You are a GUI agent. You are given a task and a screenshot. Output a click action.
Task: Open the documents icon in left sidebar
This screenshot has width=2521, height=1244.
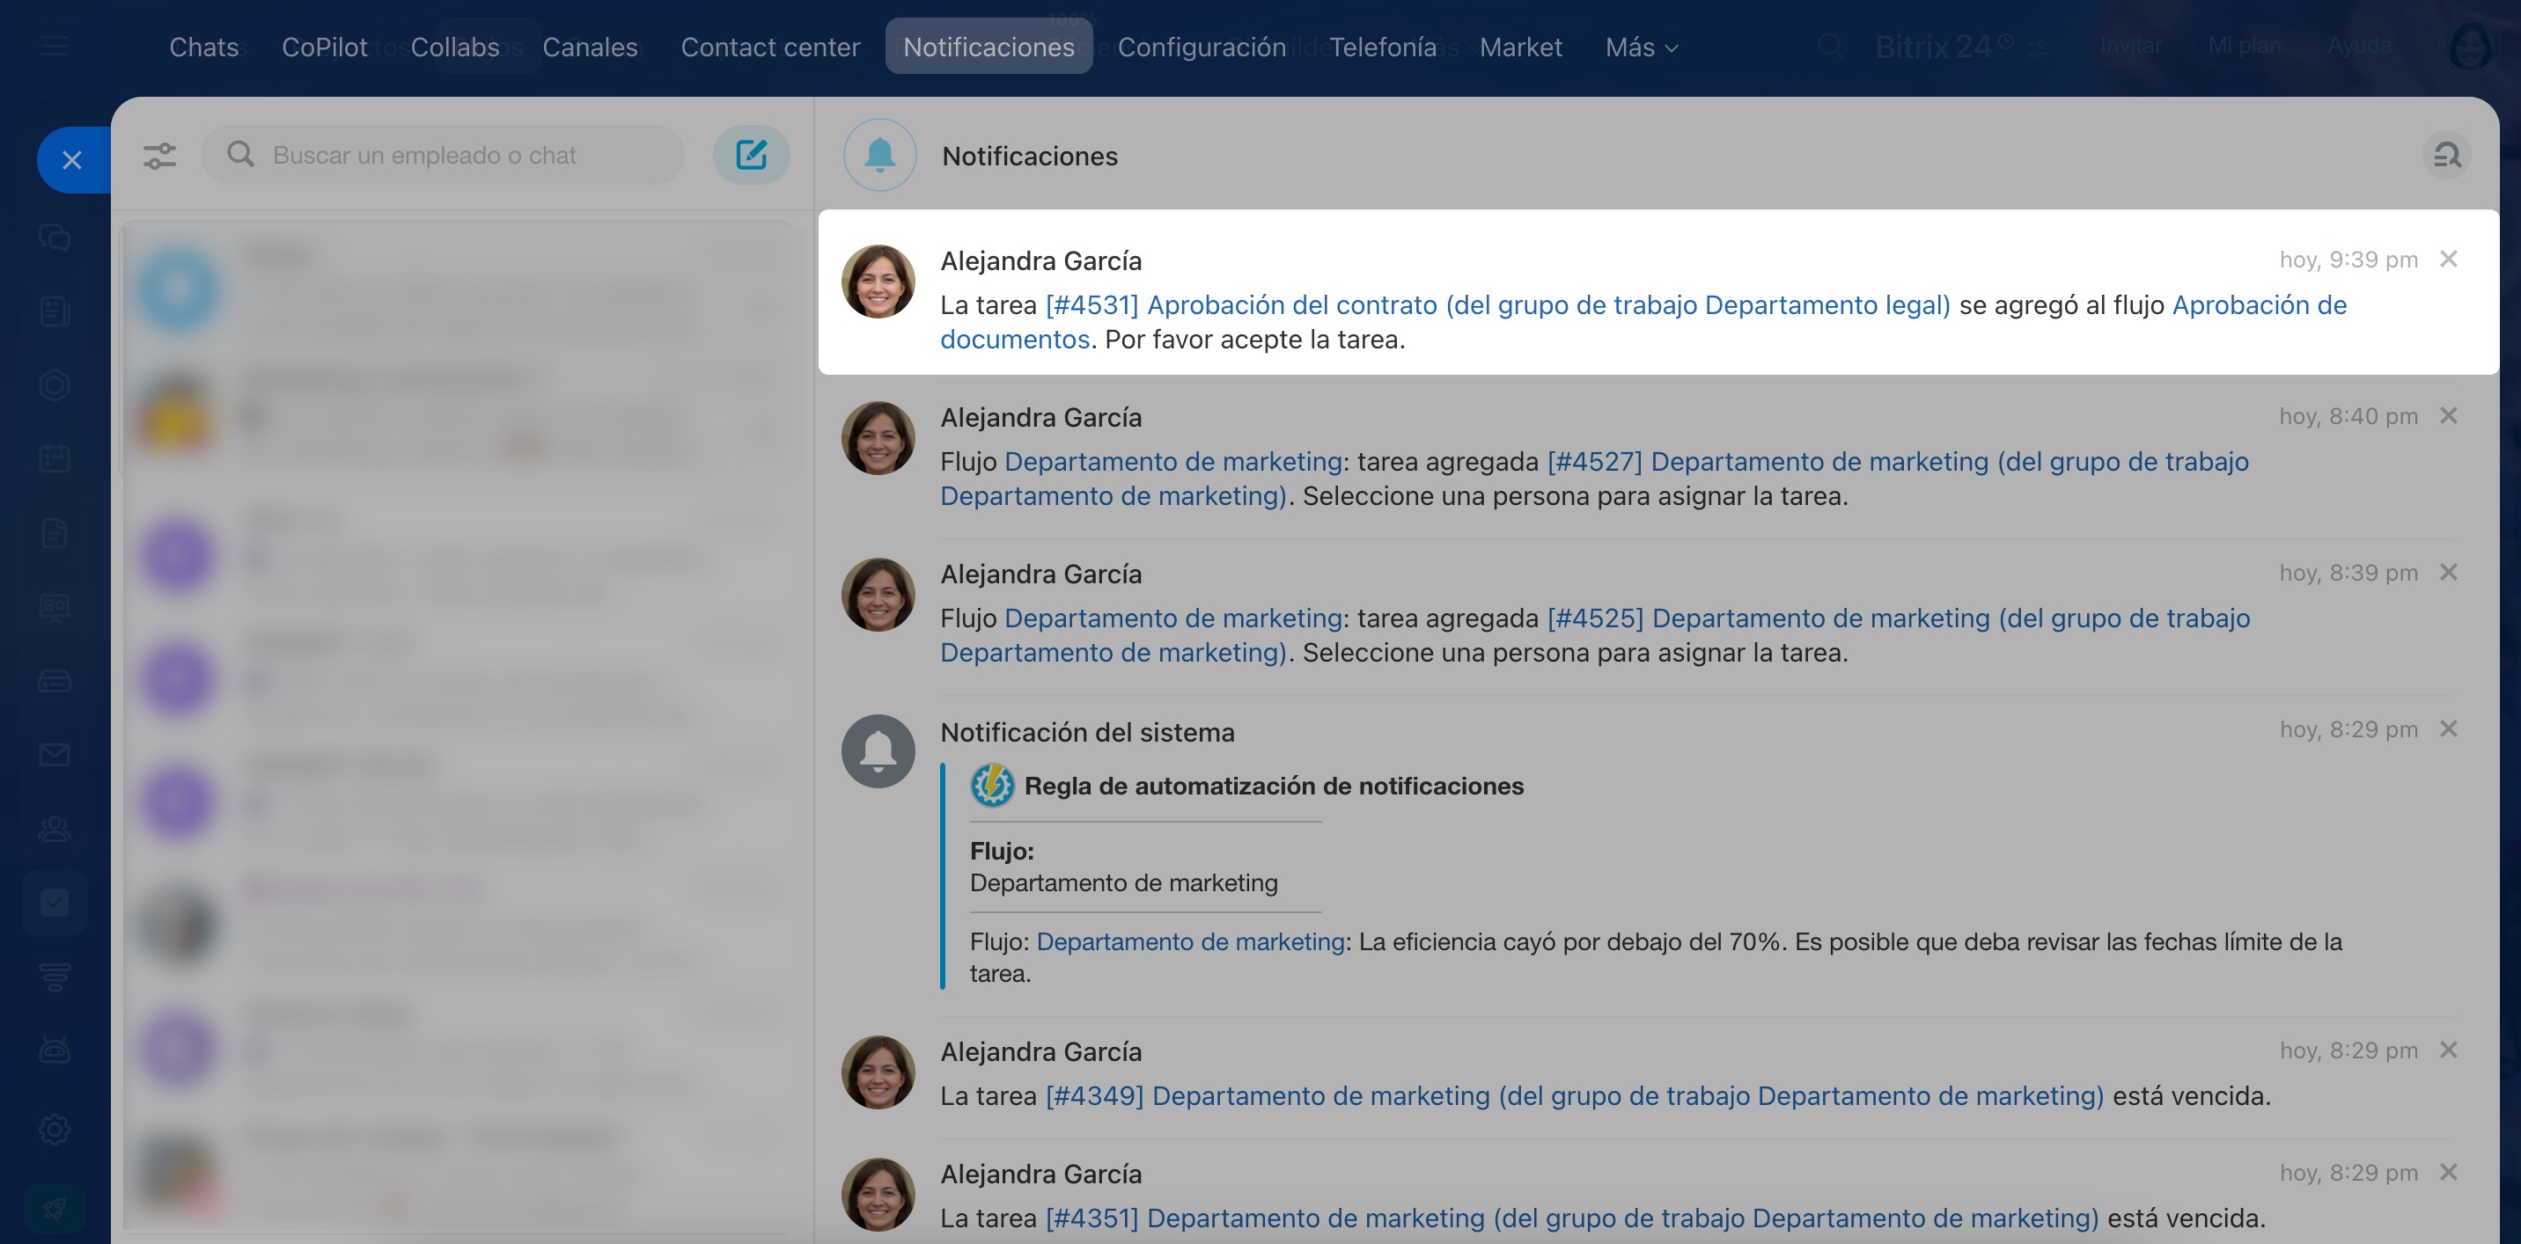55,533
